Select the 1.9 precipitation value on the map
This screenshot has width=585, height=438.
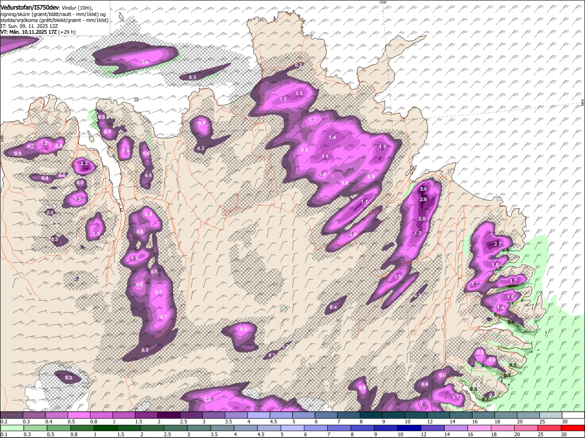(x=383, y=147)
